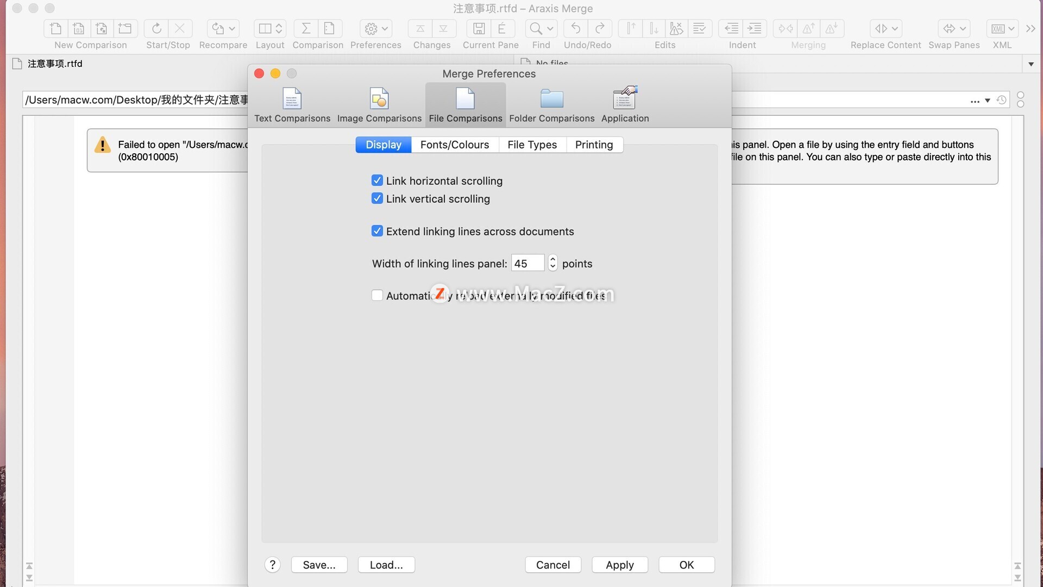Uncheck Extend linking lines across documents
This screenshot has height=587, width=1043.
[x=377, y=231]
